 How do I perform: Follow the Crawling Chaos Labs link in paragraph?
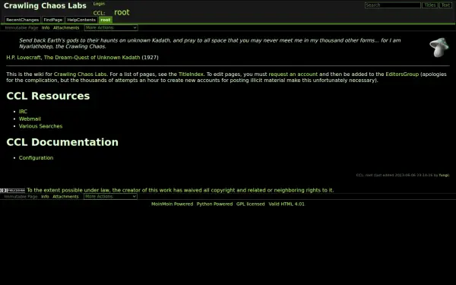click(80, 74)
